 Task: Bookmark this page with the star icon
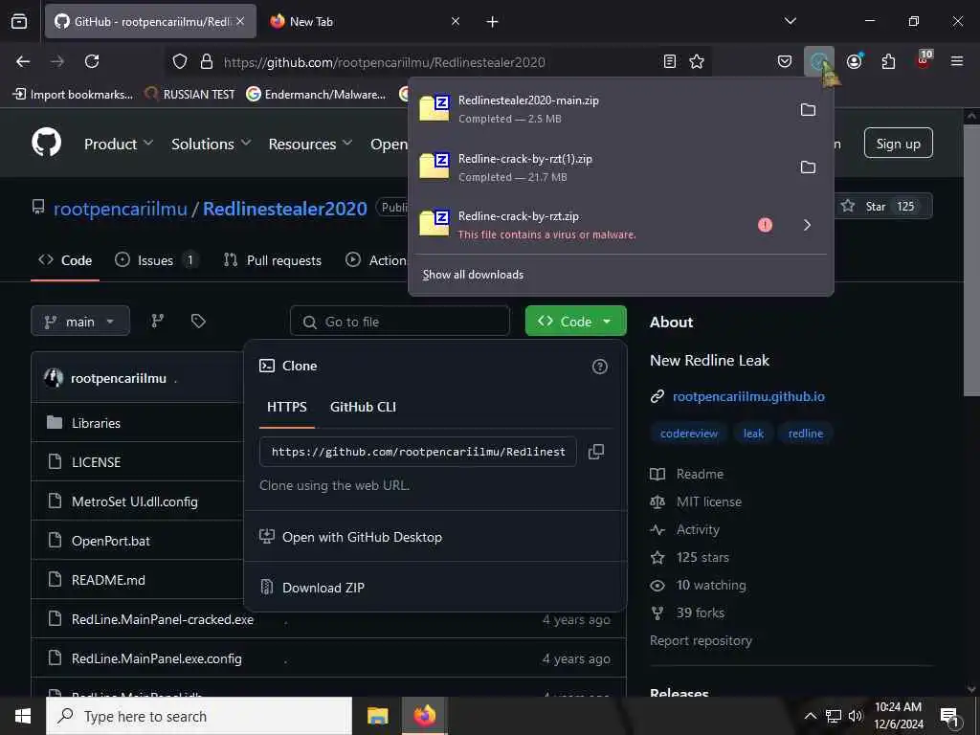coord(697,61)
